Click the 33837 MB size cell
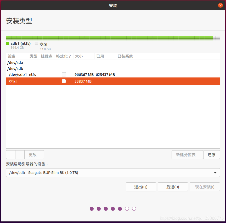 click(83, 81)
